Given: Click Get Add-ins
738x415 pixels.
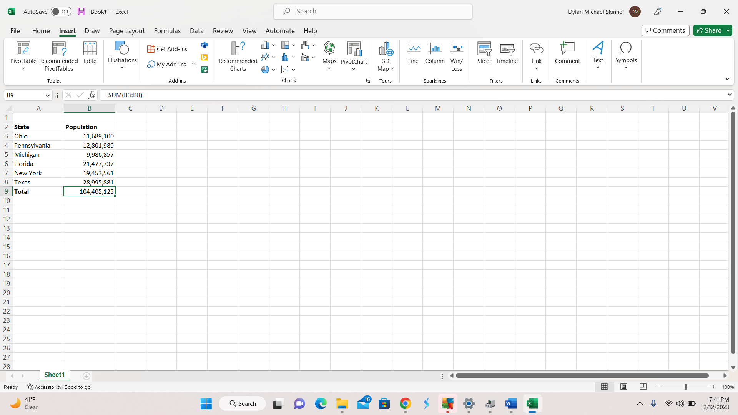Looking at the screenshot, I should 167,49.
